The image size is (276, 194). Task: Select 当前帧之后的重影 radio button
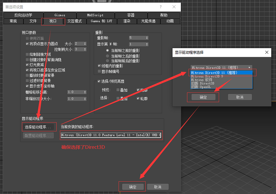(107, 56)
